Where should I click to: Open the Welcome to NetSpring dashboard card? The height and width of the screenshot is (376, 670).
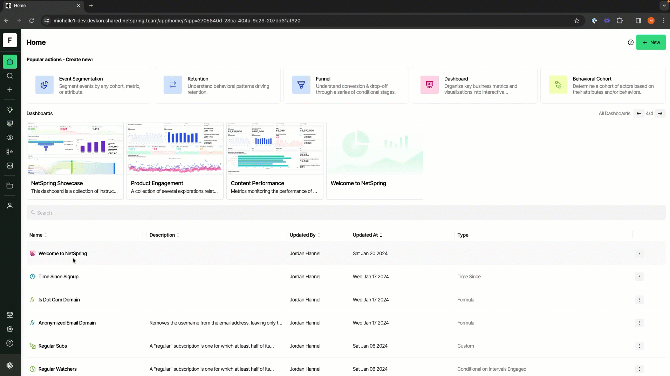(x=375, y=161)
